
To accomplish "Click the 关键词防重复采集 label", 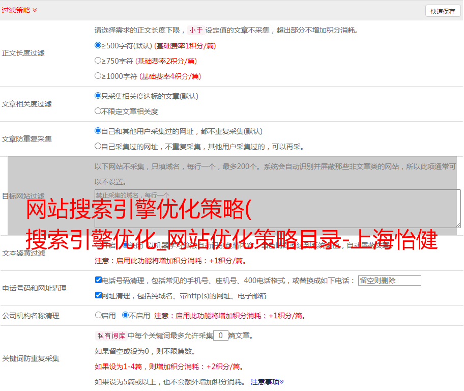I will pos(31,359).
